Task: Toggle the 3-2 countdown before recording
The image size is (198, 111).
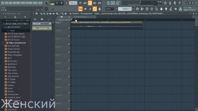Action: (90, 3)
